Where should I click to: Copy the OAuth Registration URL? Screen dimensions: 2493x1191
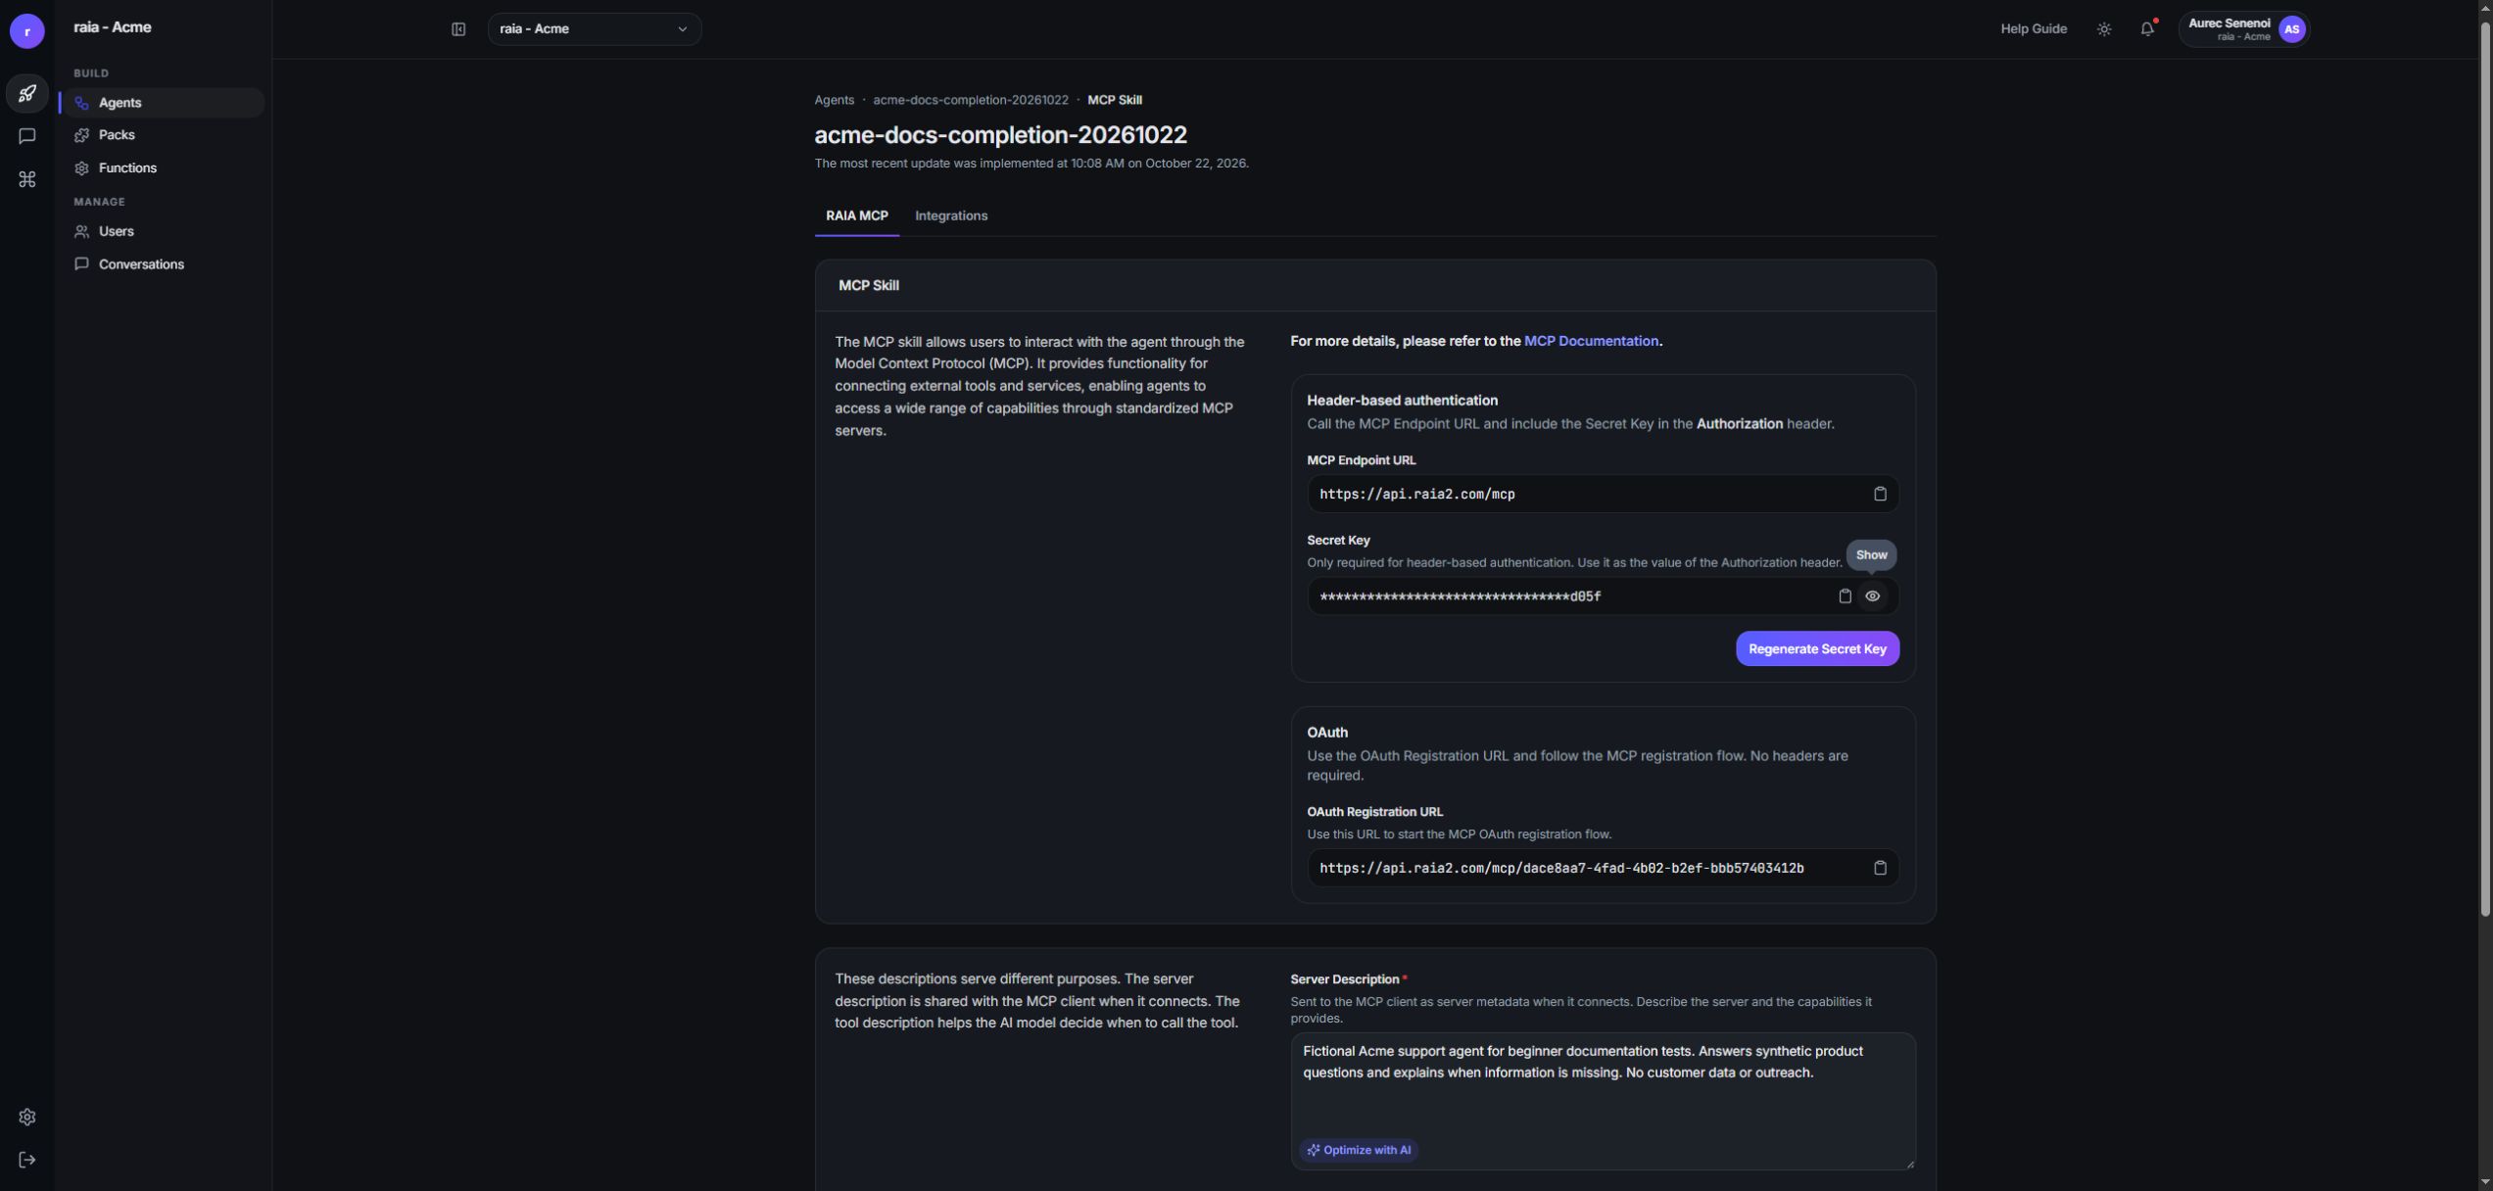[x=1879, y=869]
